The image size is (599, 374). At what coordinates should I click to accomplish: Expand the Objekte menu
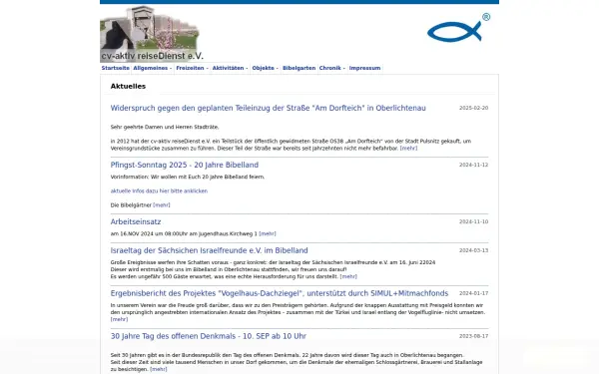pos(266,68)
